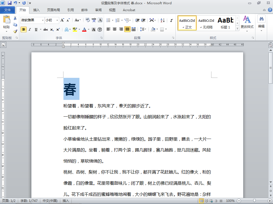Click the Sort A-Z icon
273x204 pixels.
click(x=162, y=20)
